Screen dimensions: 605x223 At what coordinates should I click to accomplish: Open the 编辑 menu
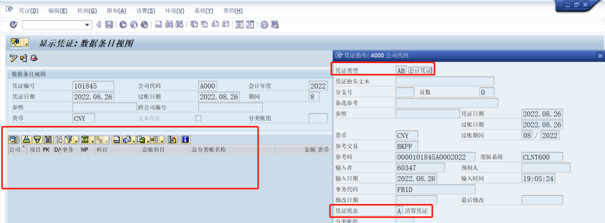pos(58,11)
